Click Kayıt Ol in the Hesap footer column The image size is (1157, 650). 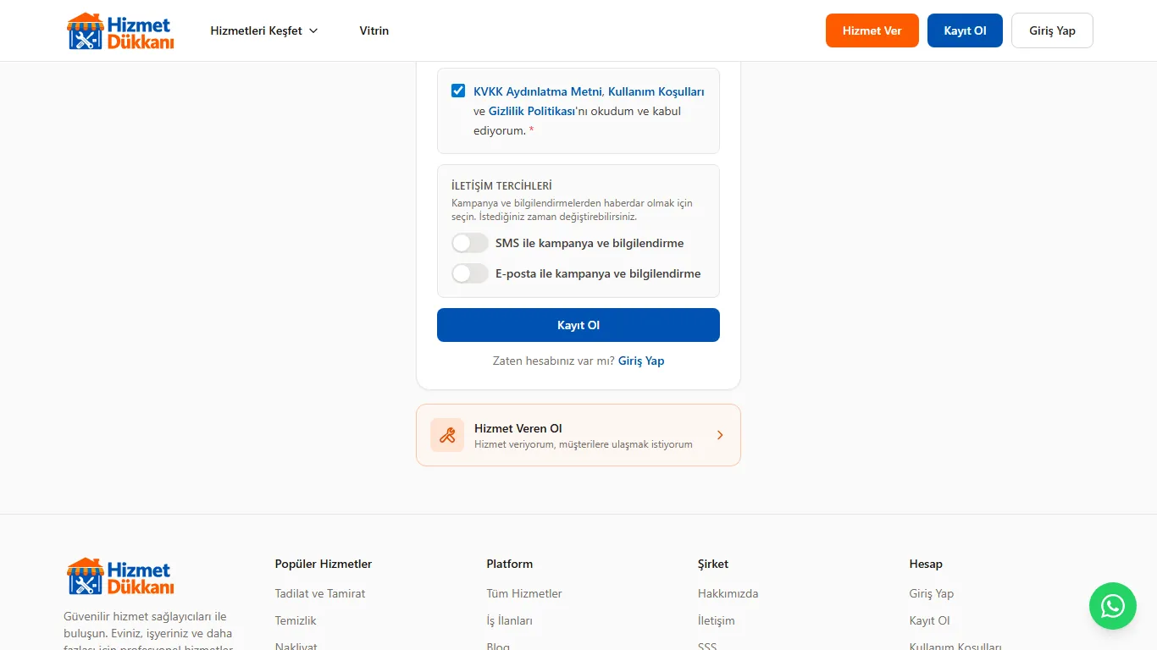tap(930, 620)
